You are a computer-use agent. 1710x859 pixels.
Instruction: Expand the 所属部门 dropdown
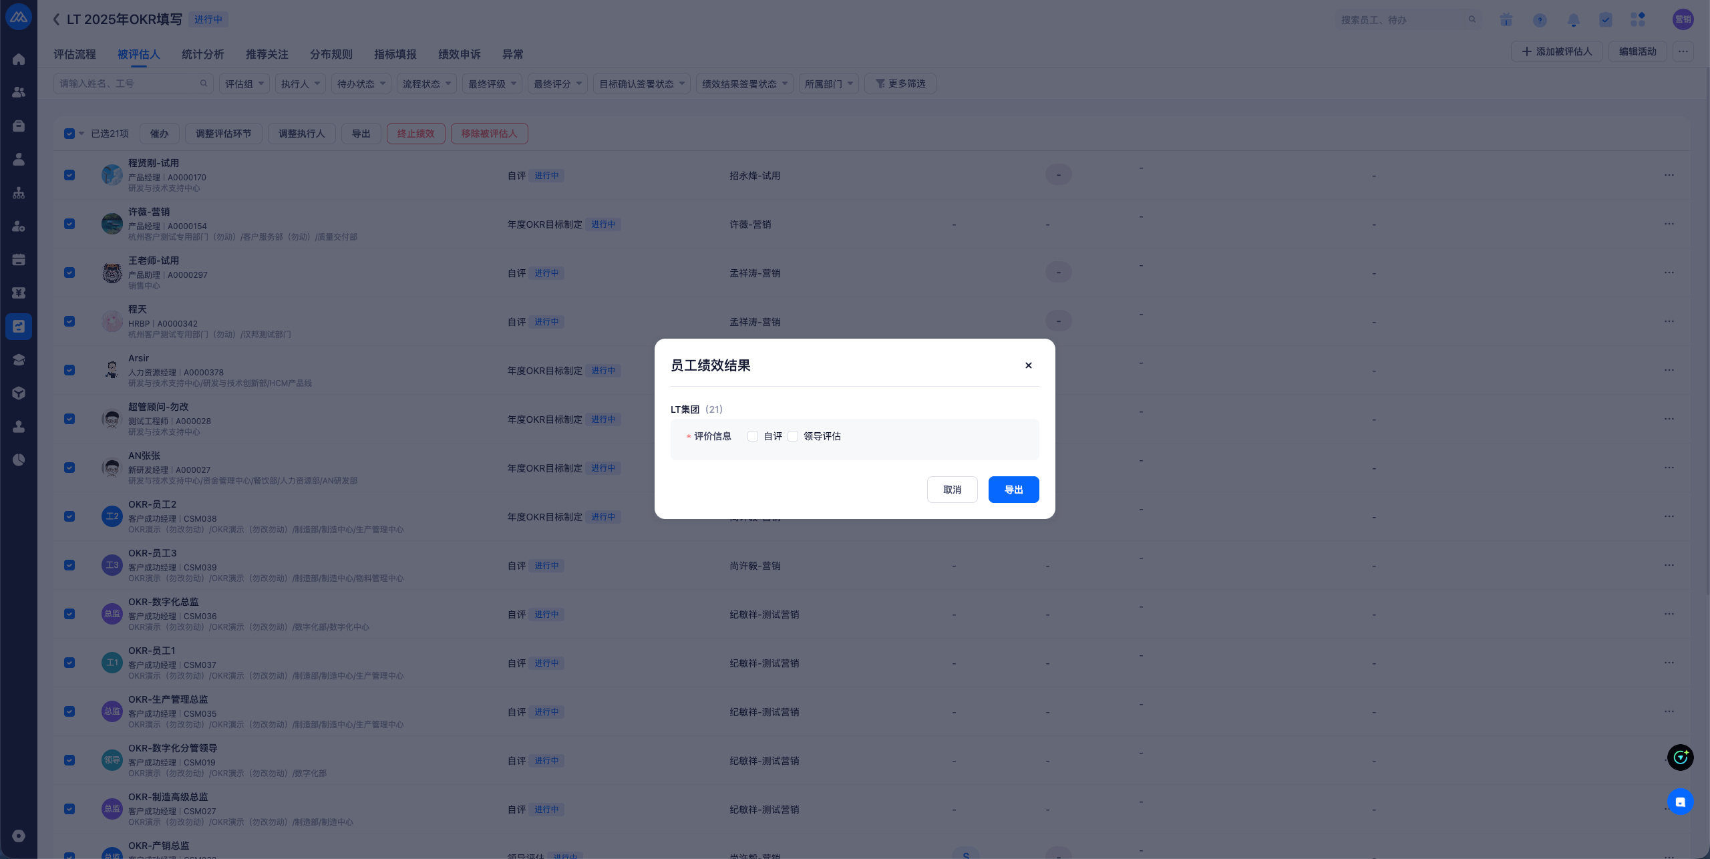(828, 83)
